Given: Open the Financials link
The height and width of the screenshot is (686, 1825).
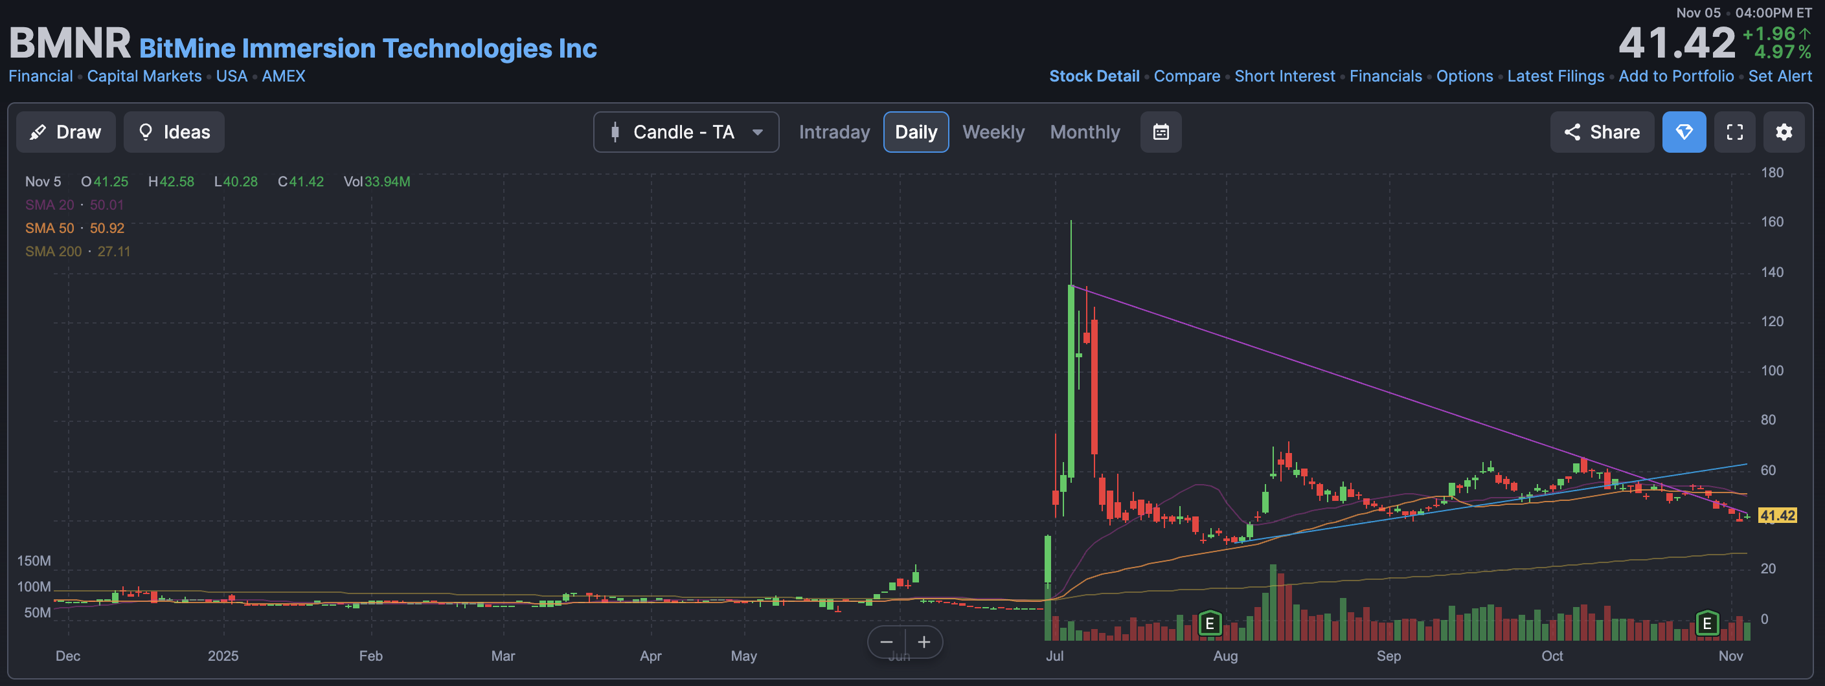Looking at the screenshot, I should (x=1385, y=76).
